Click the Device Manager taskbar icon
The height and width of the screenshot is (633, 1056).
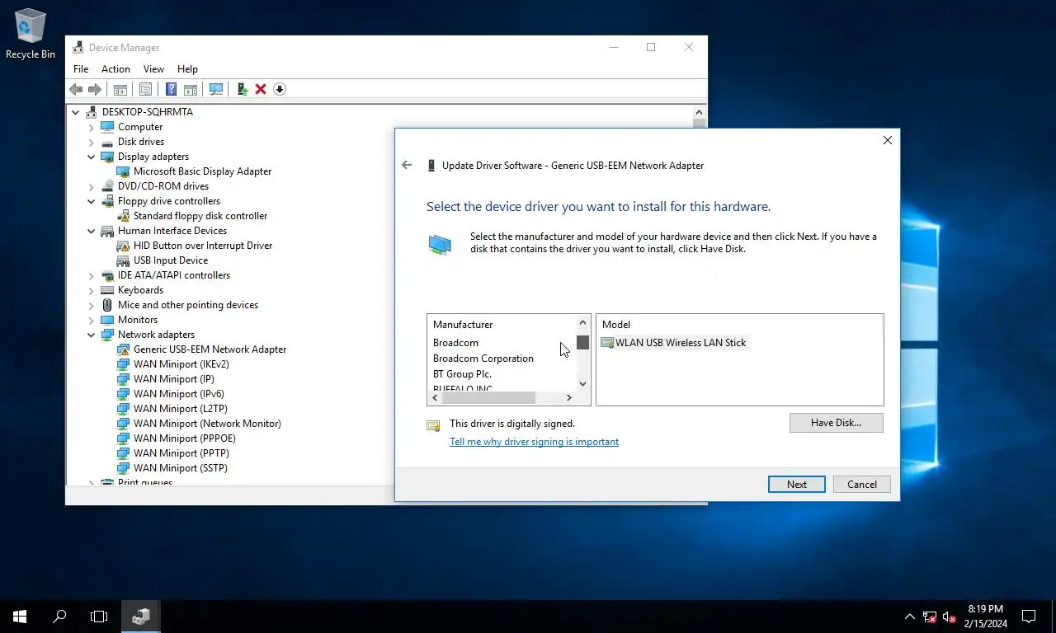click(x=141, y=616)
